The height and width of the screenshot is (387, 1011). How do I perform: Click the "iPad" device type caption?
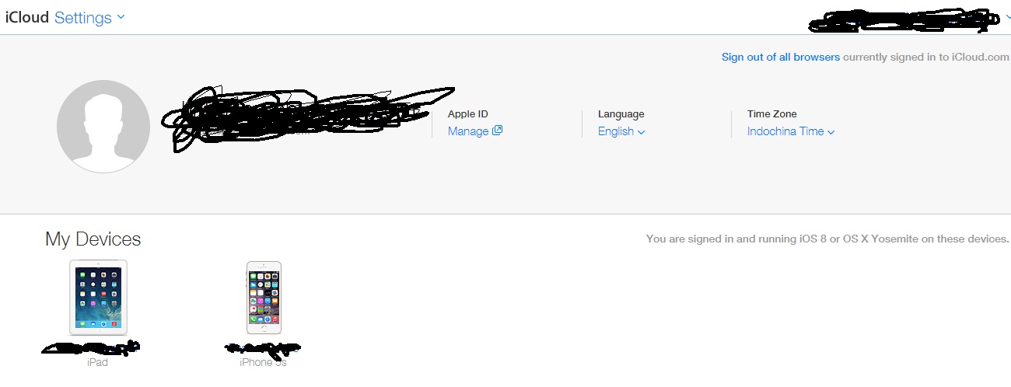pos(98,363)
